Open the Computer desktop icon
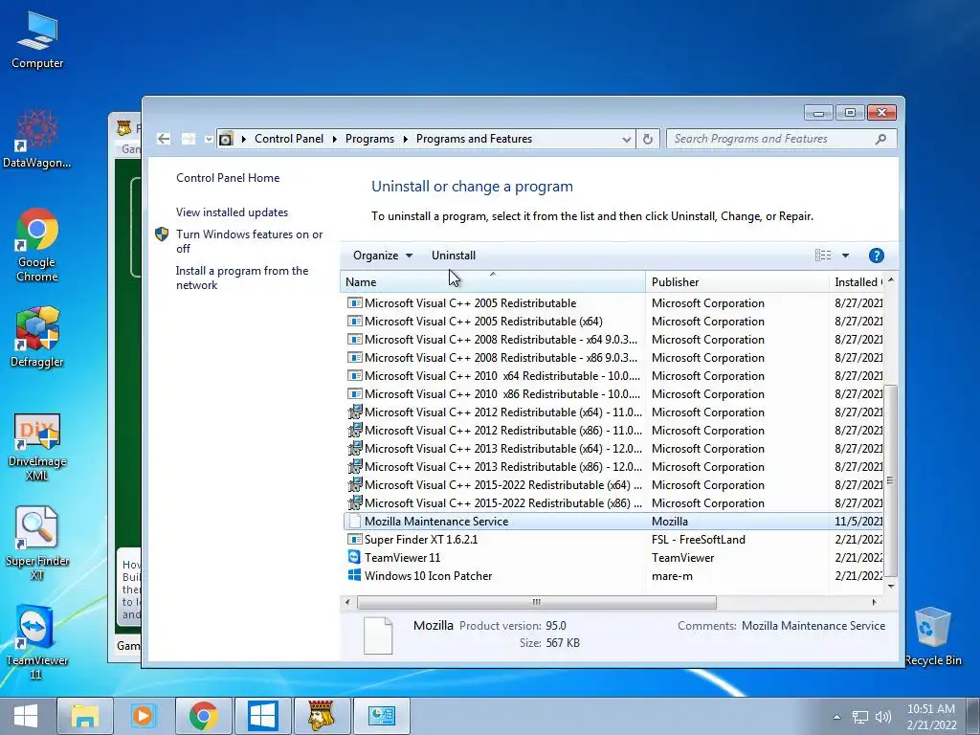This screenshot has height=735, width=980. [x=37, y=40]
